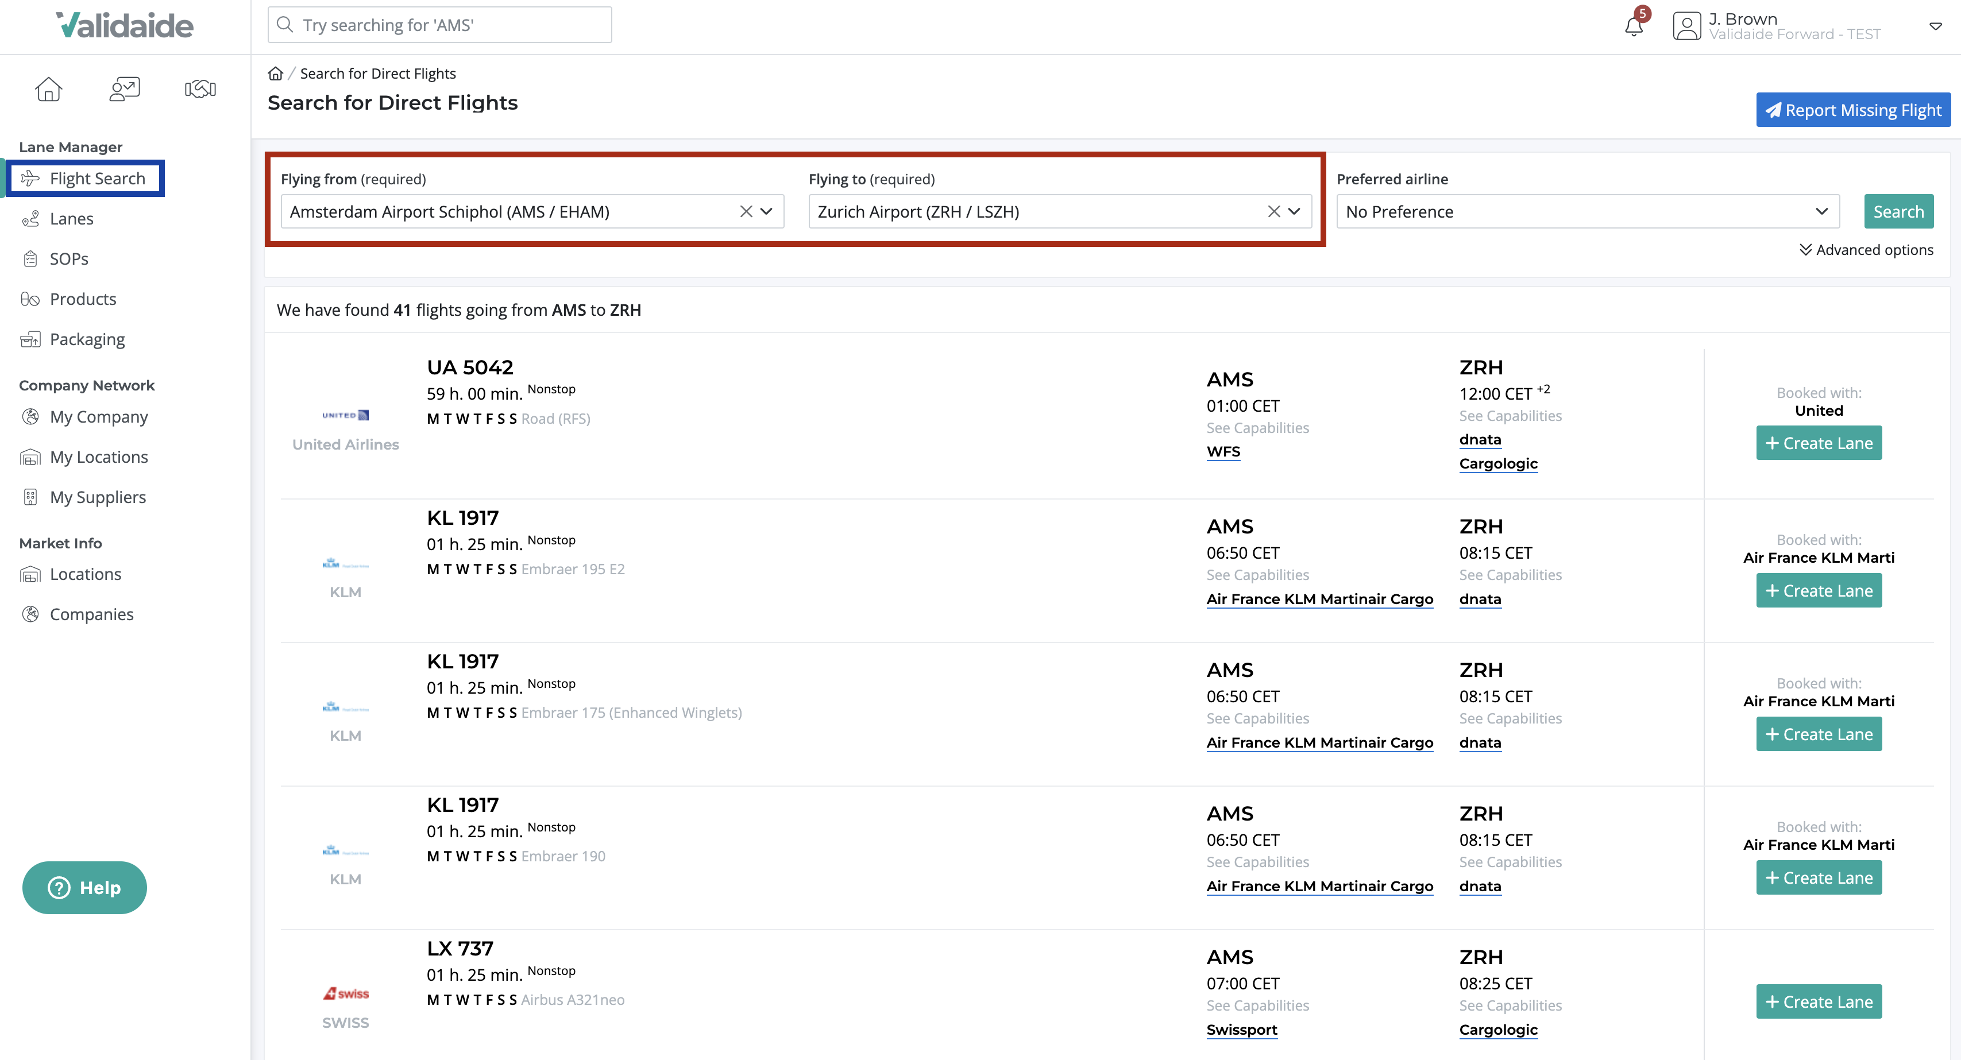
Task: Go to Lanes in the sidebar
Action: pos(72,218)
